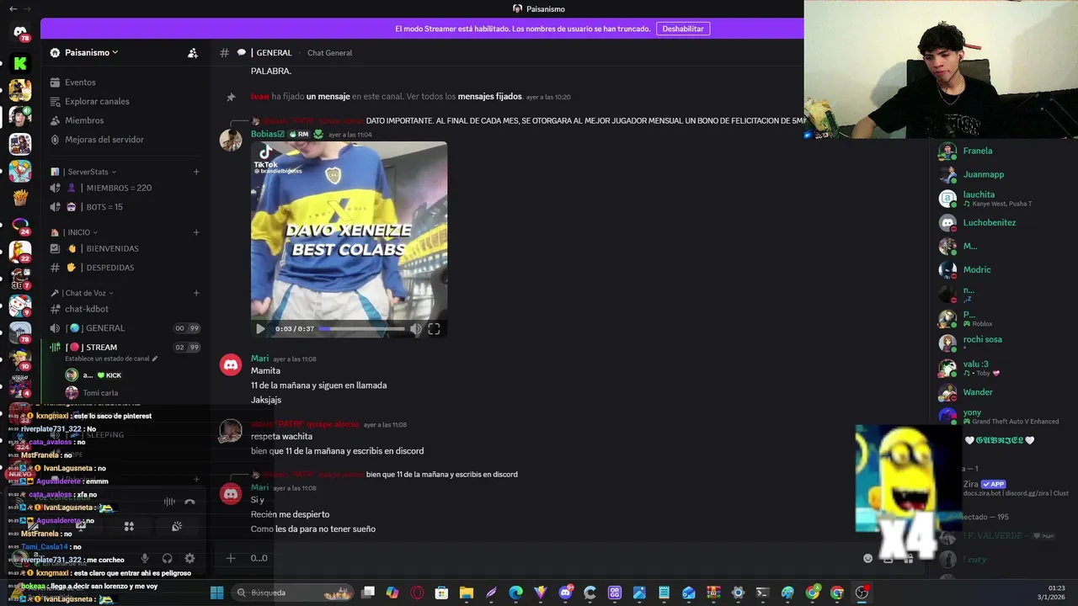Click the plus attach button in message bar

tap(230, 558)
